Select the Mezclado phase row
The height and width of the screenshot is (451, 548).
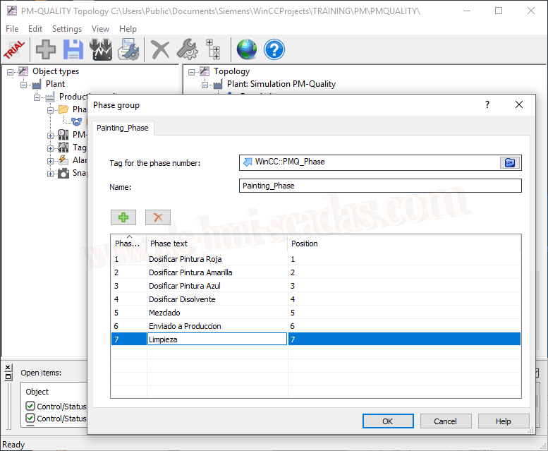click(164, 313)
